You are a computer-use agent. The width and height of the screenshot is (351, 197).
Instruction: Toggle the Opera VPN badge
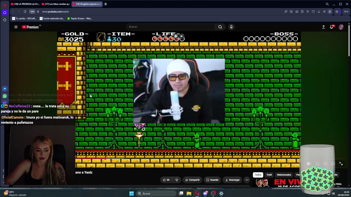coord(32,11)
